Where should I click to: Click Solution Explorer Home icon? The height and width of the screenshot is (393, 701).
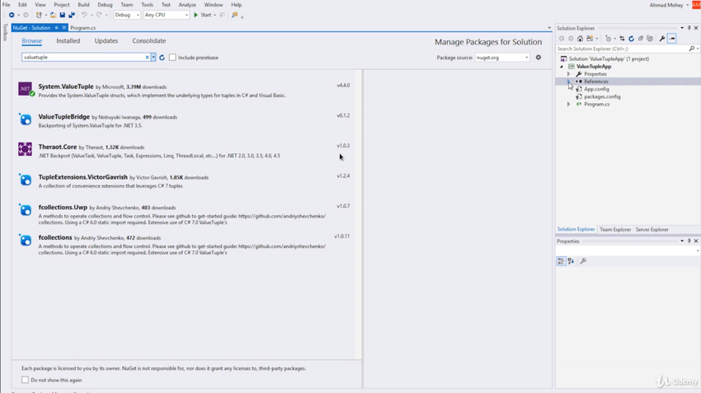click(x=580, y=39)
